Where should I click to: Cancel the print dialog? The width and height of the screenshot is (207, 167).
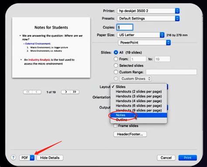click(166, 158)
